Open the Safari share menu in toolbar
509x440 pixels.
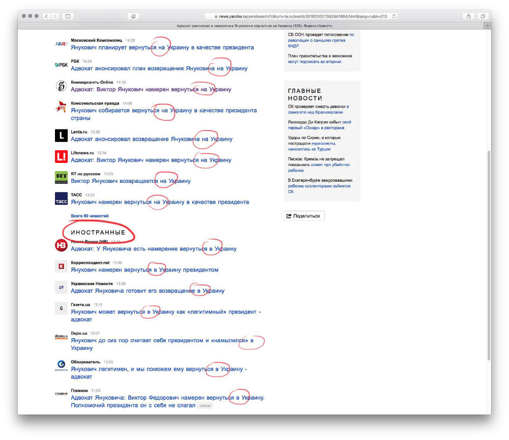click(468, 16)
